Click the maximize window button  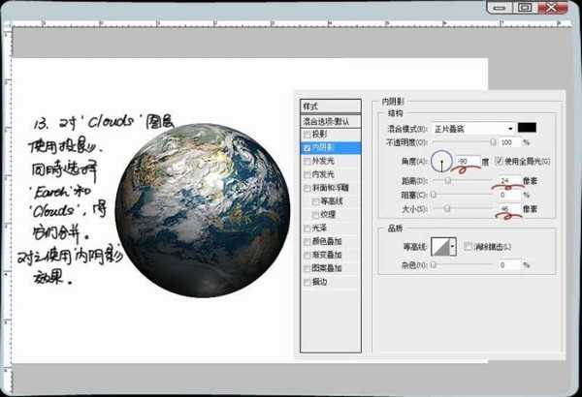point(525,7)
